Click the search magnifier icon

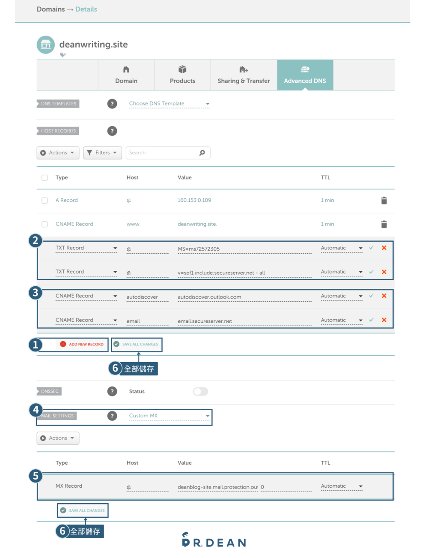(202, 153)
